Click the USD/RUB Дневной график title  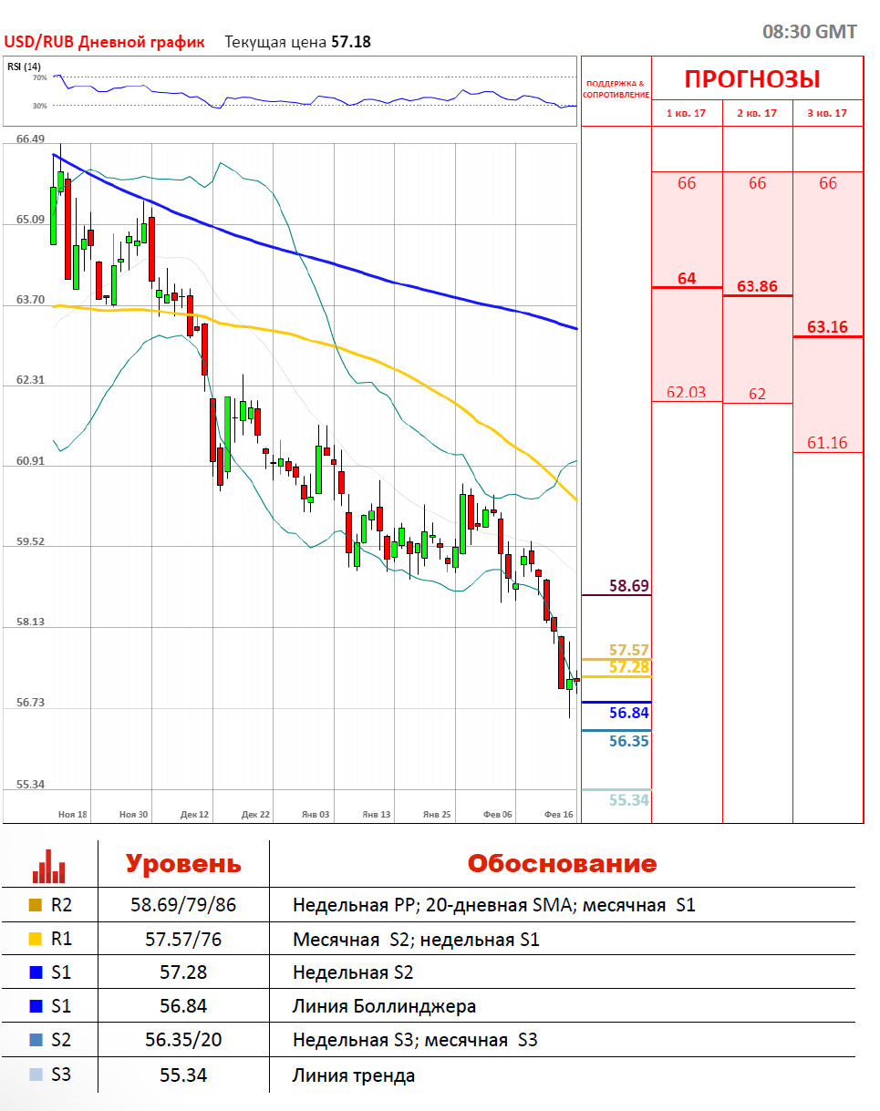click(104, 42)
